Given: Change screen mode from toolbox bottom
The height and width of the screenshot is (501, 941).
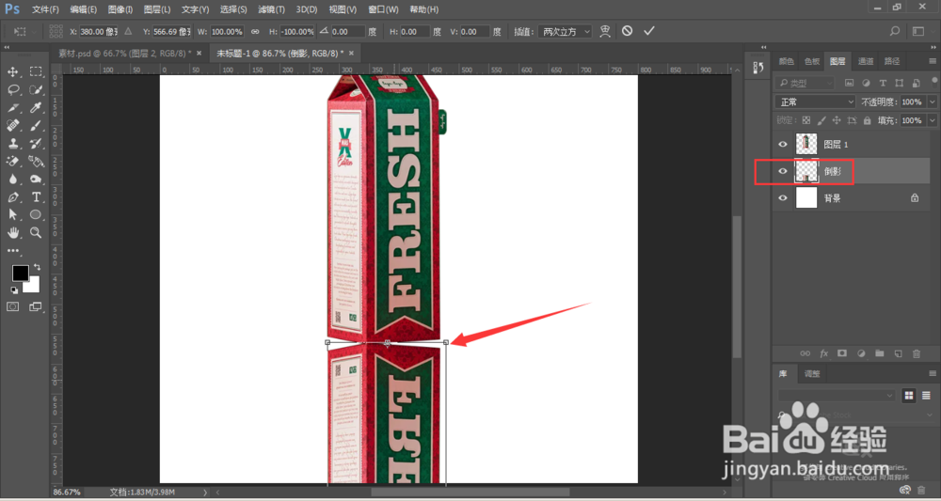Looking at the screenshot, I should (x=36, y=306).
